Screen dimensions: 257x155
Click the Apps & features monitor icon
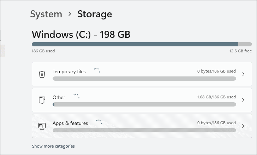click(42, 126)
